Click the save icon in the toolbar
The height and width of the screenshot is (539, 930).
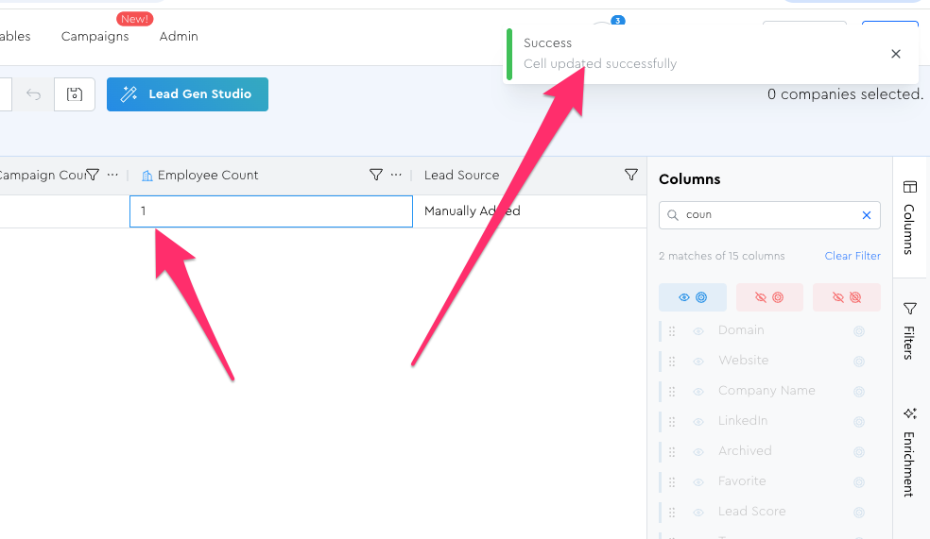coord(75,94)
